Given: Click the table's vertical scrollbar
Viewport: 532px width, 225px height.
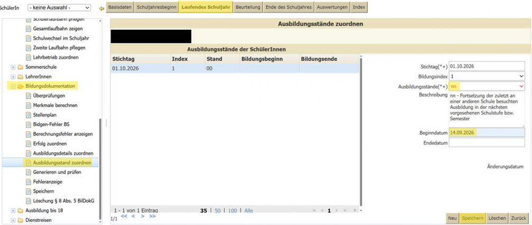Looking at the screenshot, I should (x=361, y=132).
